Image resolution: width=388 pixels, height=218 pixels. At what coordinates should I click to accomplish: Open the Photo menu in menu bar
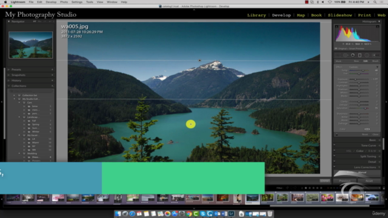(x=64, y=2)
